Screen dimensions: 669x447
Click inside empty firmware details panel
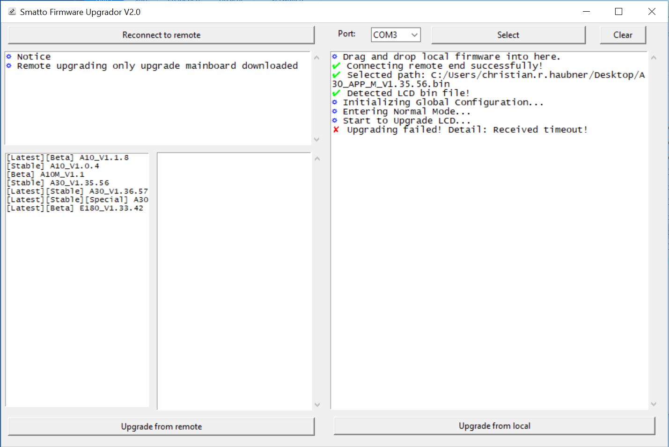(x=234, y=281)
